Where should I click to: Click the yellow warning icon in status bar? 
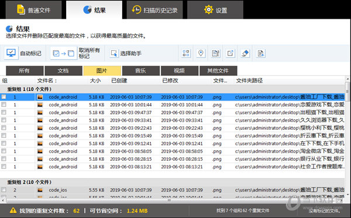(13, 210)
